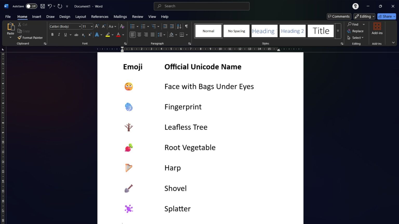
Task: Apply bold formatting
Action: (x=52, y=34)
